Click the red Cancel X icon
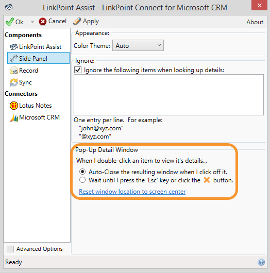Image resolution: width=270 pixels, height=273 pixels. (x=42, y=22)
